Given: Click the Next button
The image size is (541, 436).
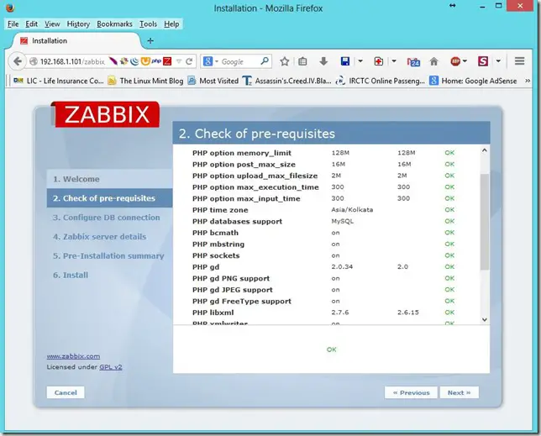Looking at the screenshot, I should (x=460, y=392).
